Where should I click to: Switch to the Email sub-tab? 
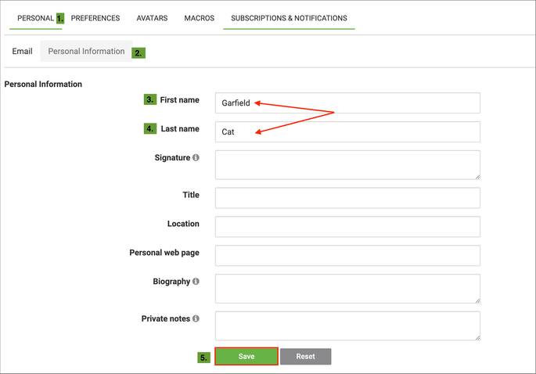click(x=23, y=52)
